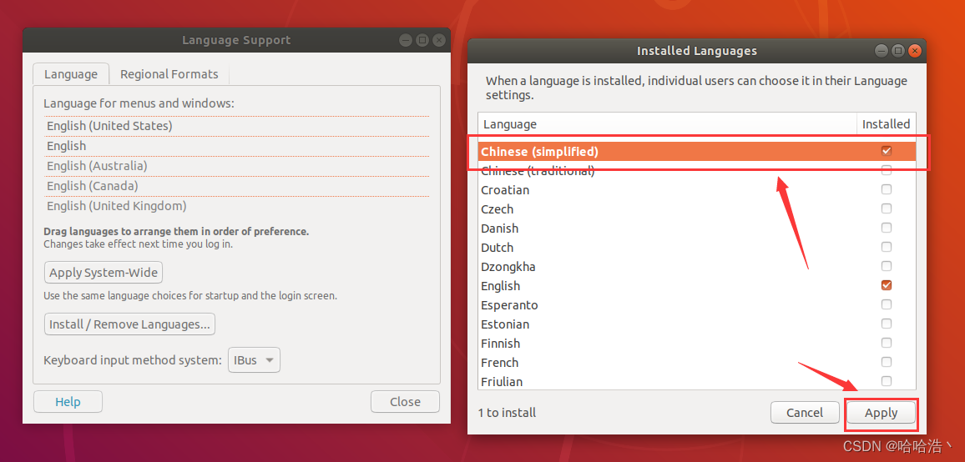
Task: Sort by the Language column header
Action: (667, 123)
